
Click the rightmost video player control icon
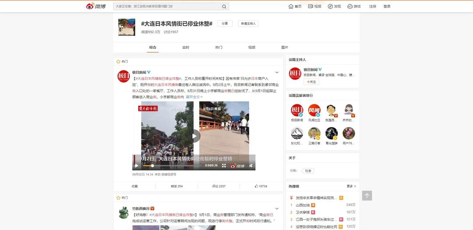(x=251, y=166)
